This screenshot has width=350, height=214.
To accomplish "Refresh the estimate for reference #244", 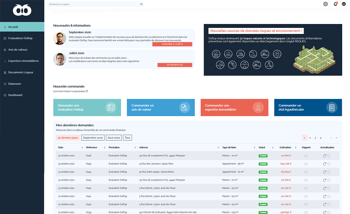I will (x=325, y=172).
